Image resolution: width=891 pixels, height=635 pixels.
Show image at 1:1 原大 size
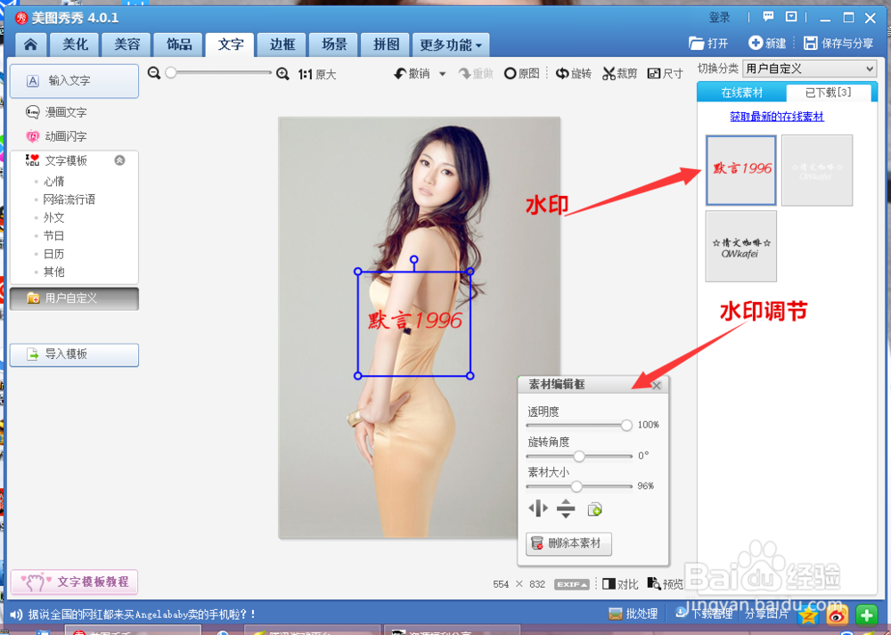317,75
